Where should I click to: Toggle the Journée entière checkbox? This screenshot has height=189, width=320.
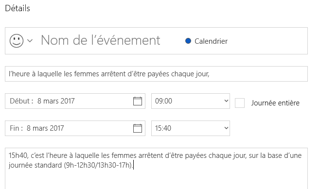[x=240, y=103]
